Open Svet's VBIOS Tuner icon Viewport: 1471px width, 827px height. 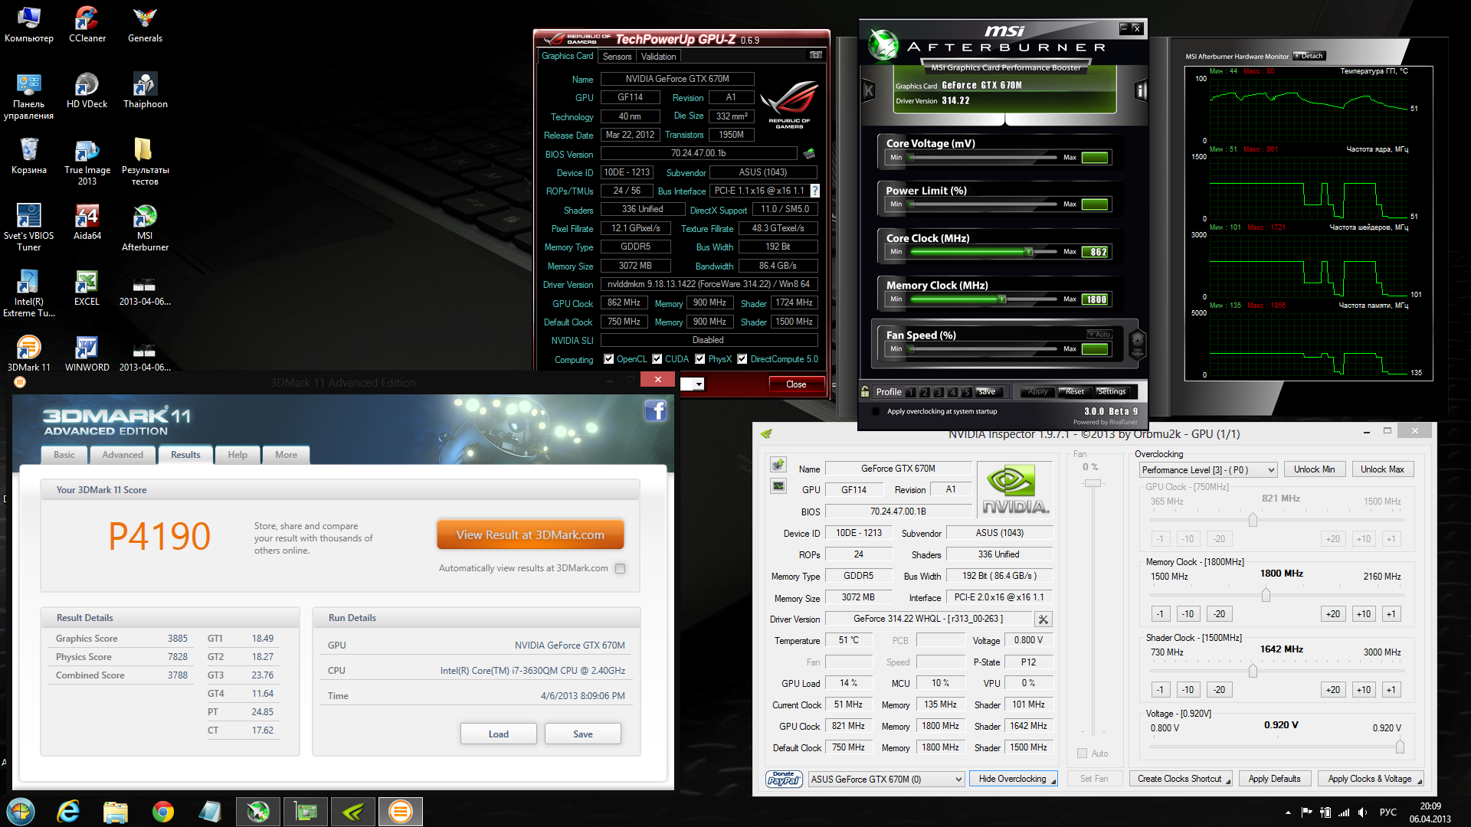(x=28, y=227)
